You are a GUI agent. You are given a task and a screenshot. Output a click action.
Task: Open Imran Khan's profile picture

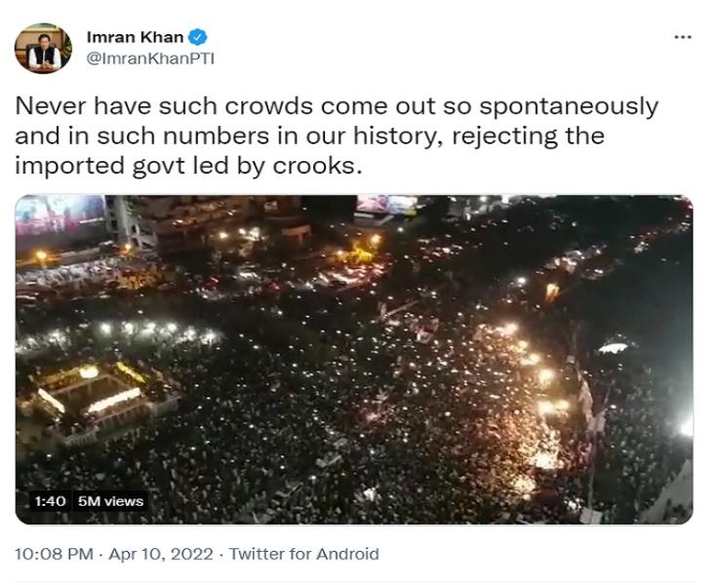tap(44, 48)
